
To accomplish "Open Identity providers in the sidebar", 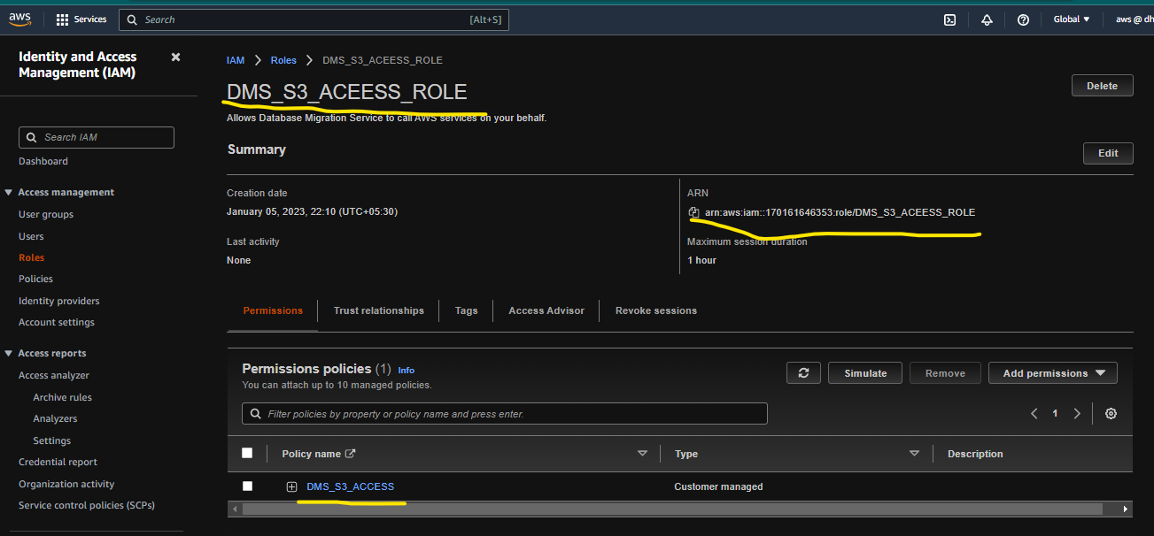I will 59,301.
